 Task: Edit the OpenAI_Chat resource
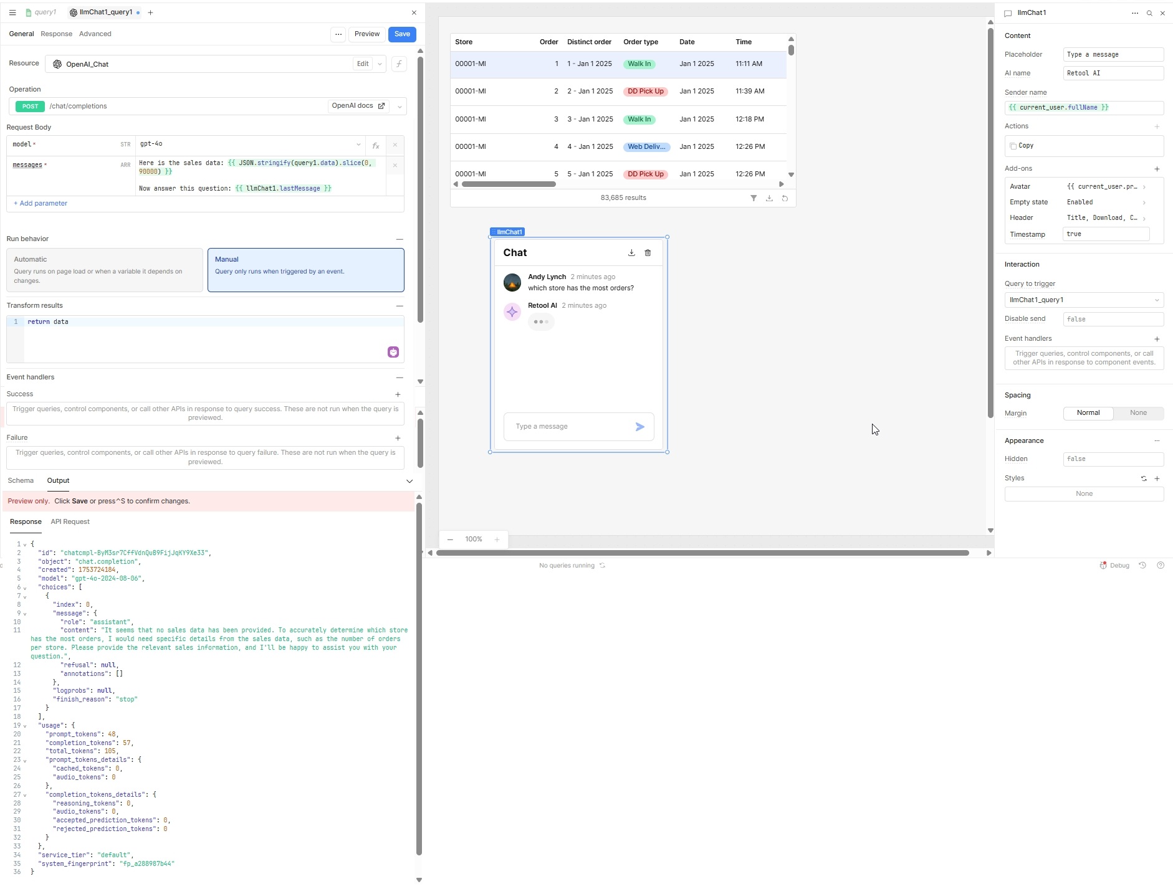click(363, 64)
